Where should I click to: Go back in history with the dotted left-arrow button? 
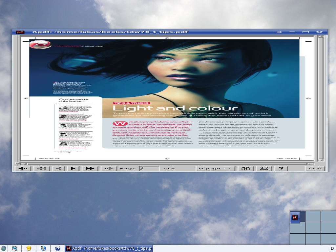tap(23, 168)
